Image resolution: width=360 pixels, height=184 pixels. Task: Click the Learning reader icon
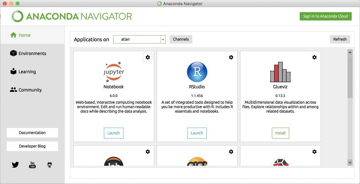[x=13, y=71]
